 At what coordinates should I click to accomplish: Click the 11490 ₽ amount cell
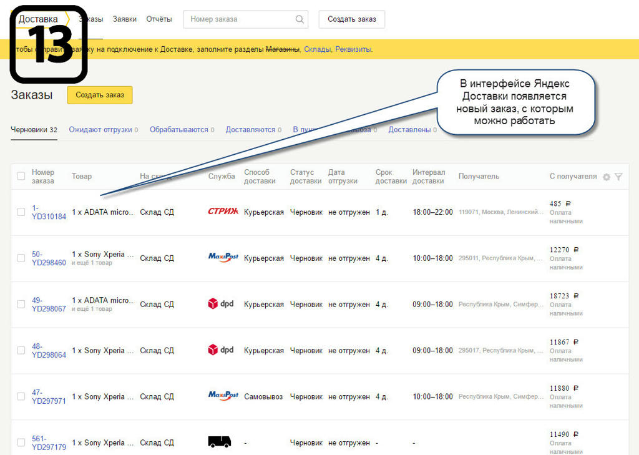click(564, 434)
